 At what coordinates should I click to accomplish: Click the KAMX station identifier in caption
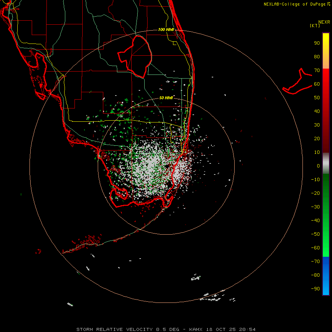[x=196, y=329]
